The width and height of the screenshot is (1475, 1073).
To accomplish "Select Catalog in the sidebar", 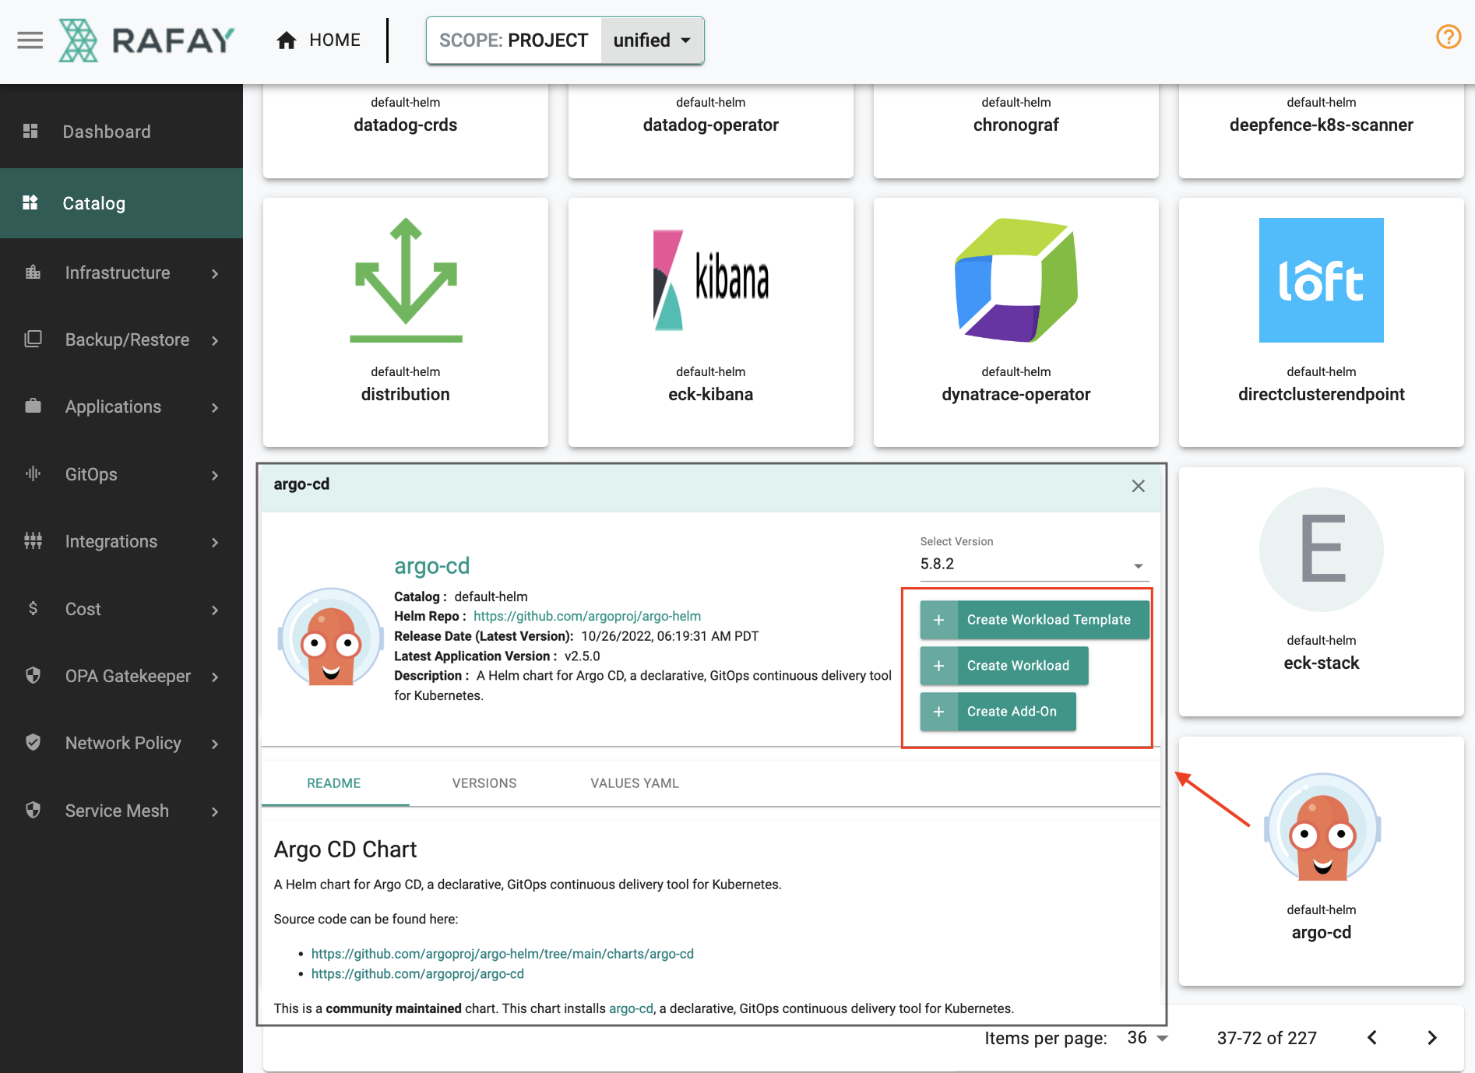I will tap(121, 203).
